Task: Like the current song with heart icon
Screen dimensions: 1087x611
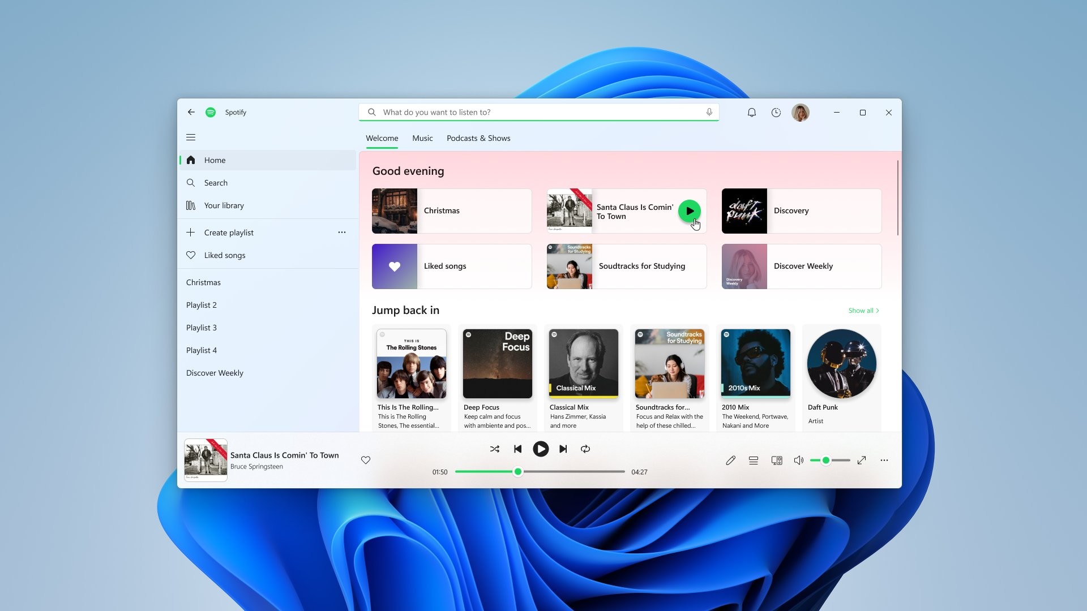Action: coord(366,461)
